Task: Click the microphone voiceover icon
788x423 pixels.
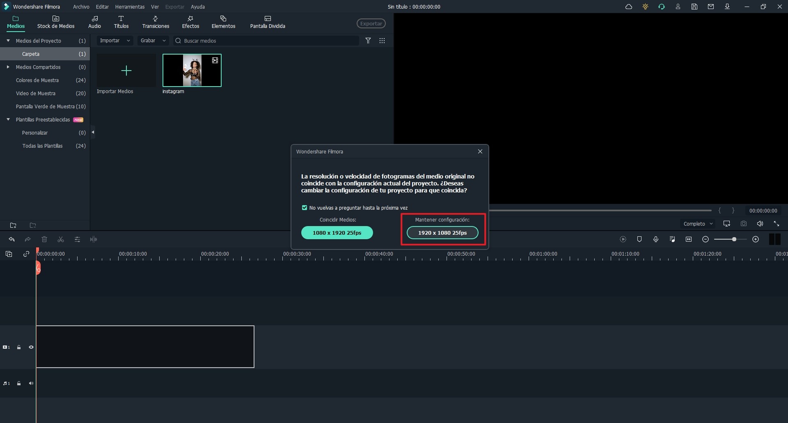Action: click(x=656, y=239)
